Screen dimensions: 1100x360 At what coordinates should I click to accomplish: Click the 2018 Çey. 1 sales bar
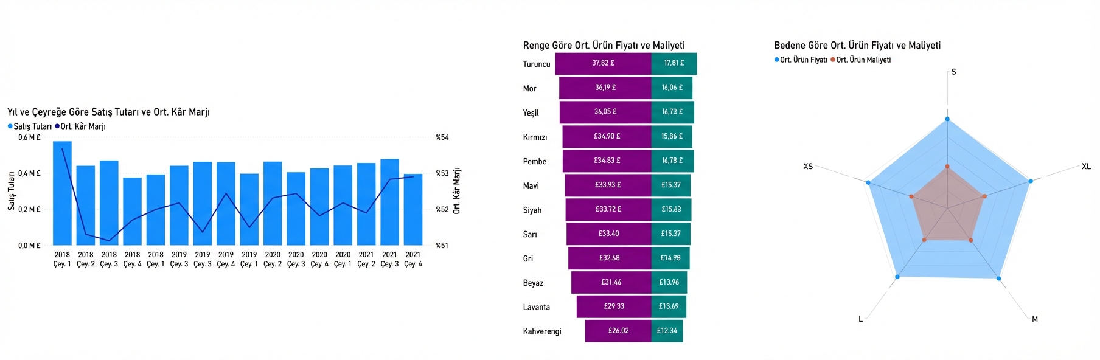pyautogui.click(x=62, y=193)
